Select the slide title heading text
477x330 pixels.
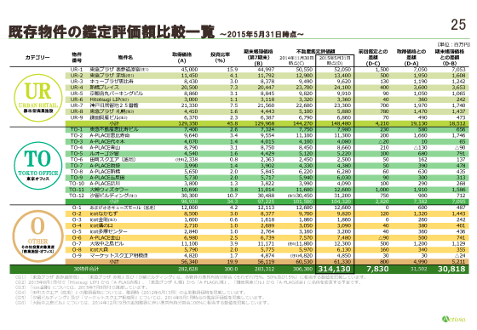112,32
